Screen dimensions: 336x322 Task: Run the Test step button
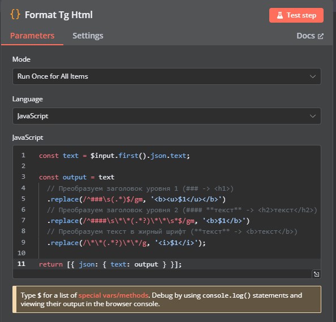tap(296, 15)
